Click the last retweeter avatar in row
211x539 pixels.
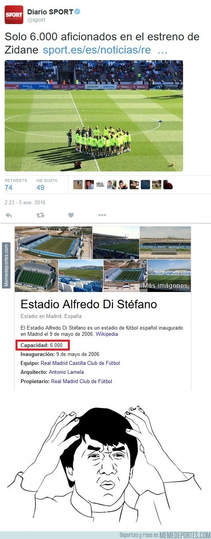168,185
